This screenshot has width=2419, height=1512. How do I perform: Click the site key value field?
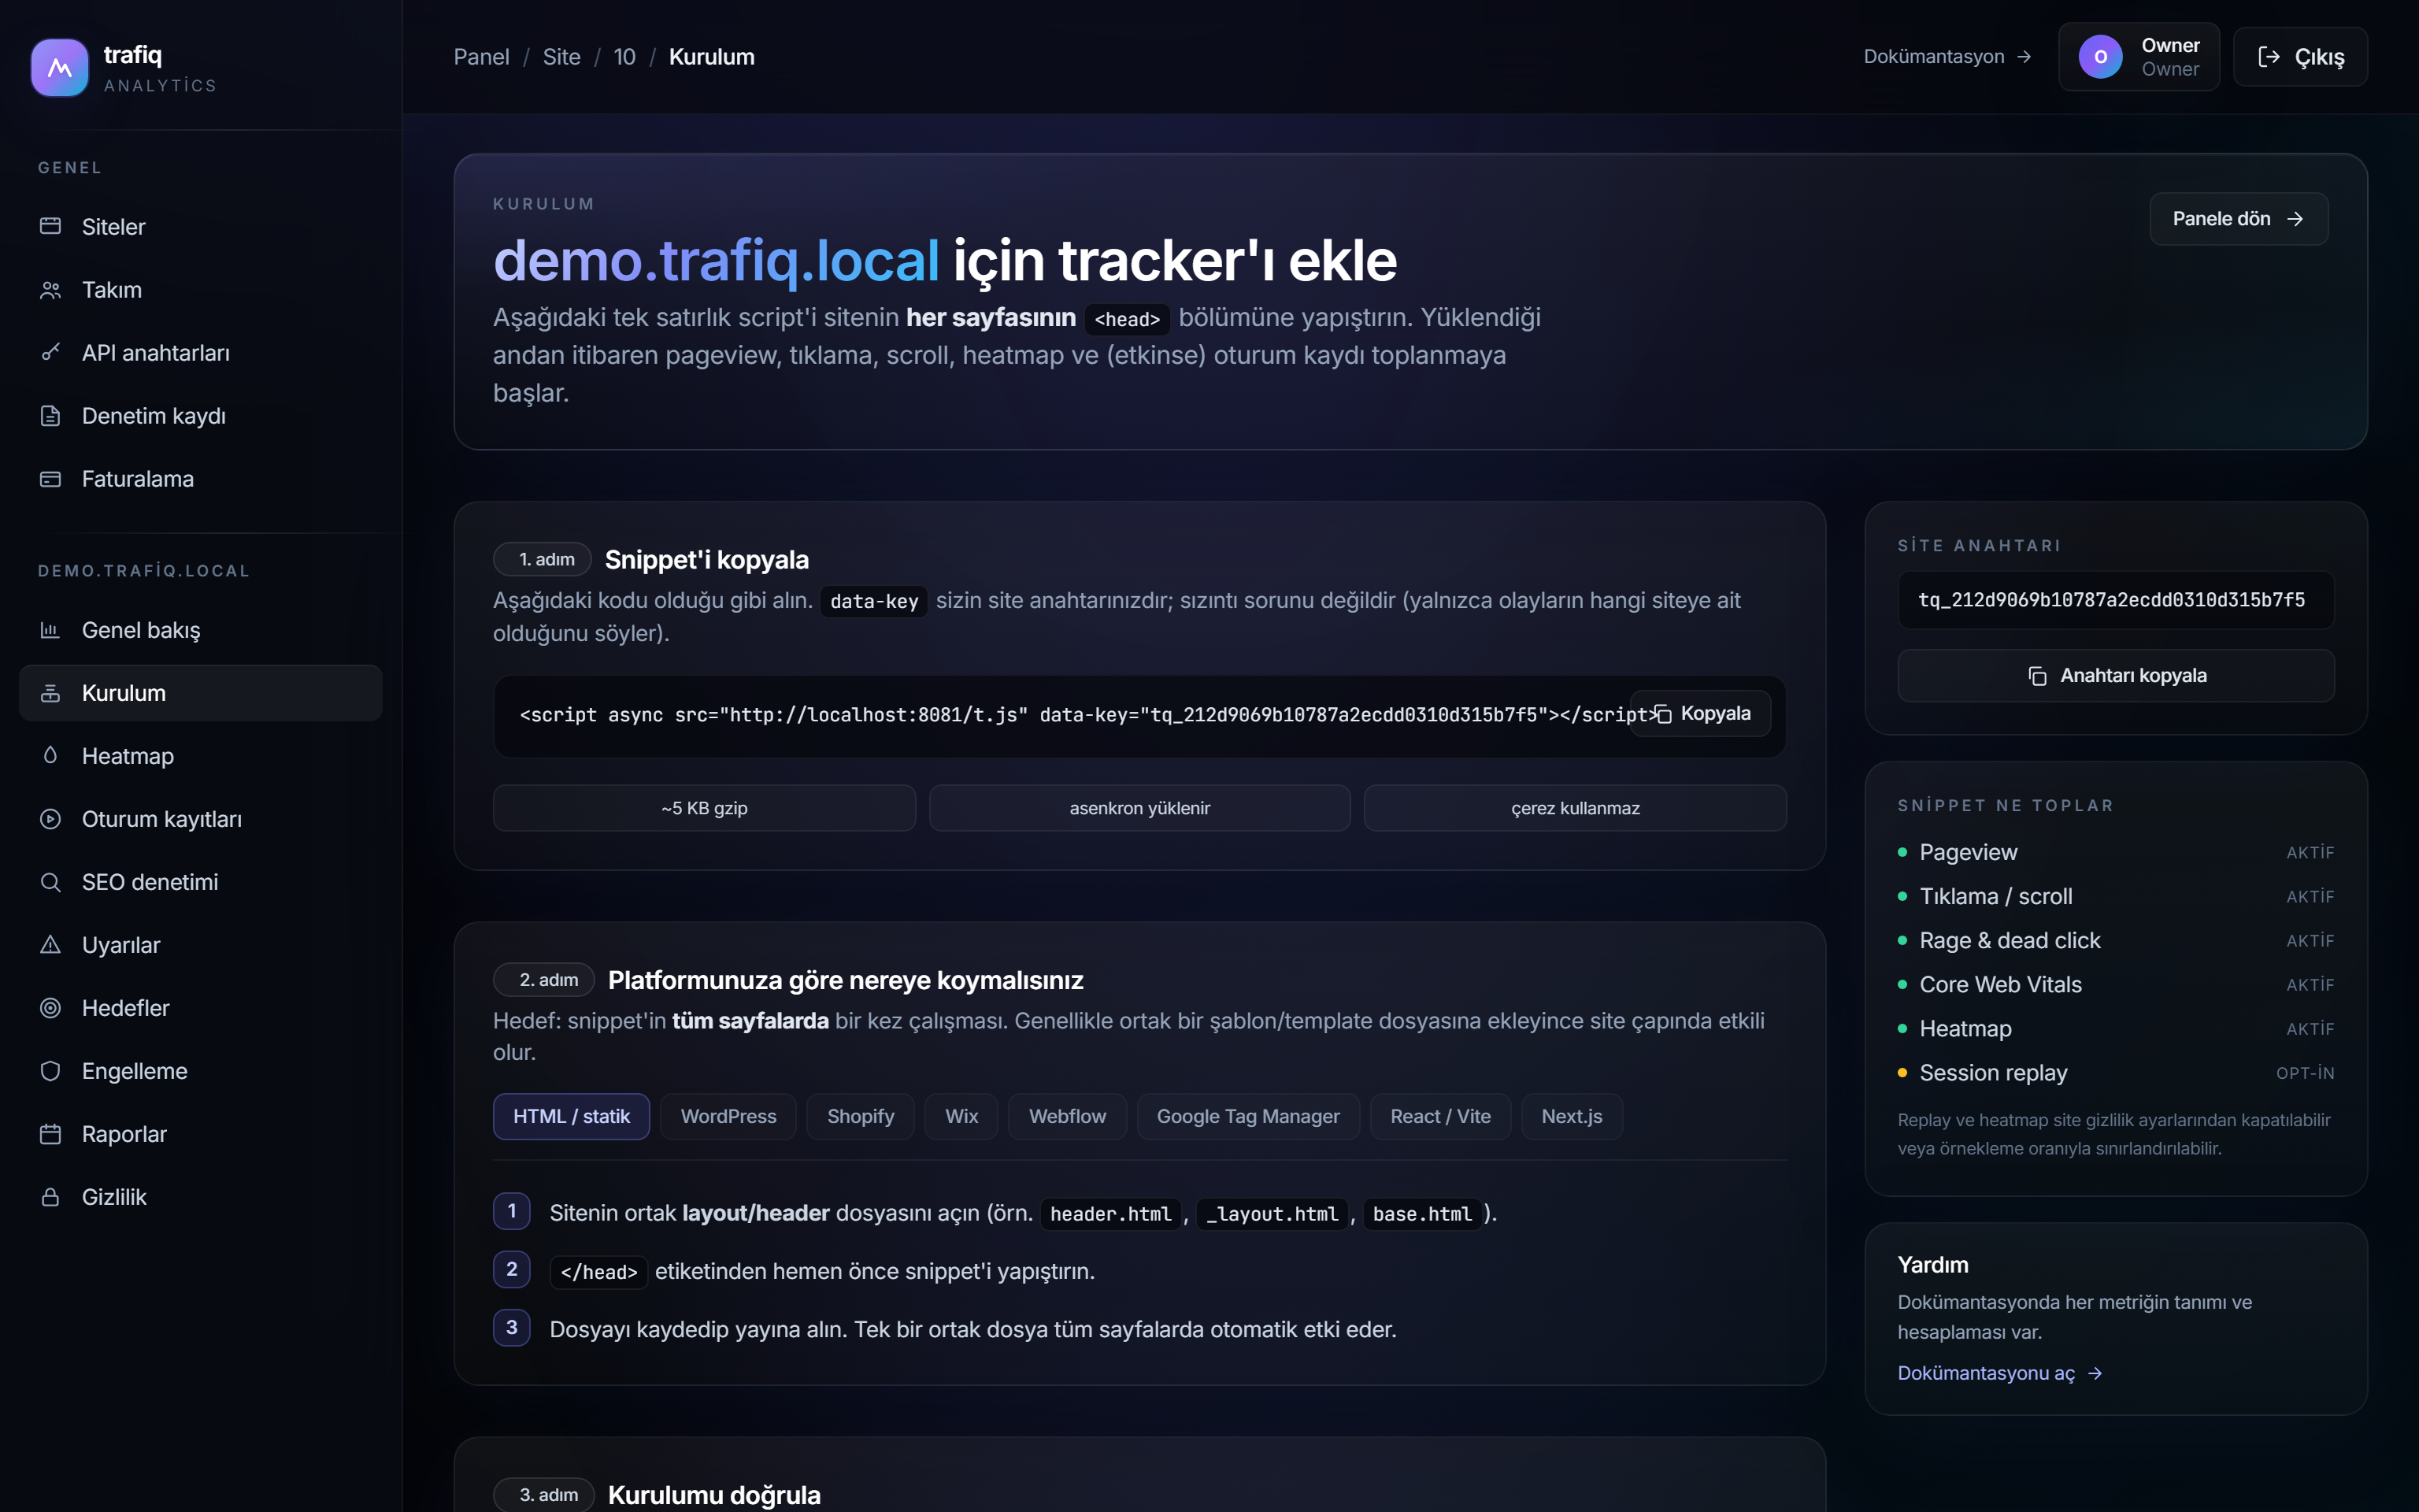click(2115, 600)
